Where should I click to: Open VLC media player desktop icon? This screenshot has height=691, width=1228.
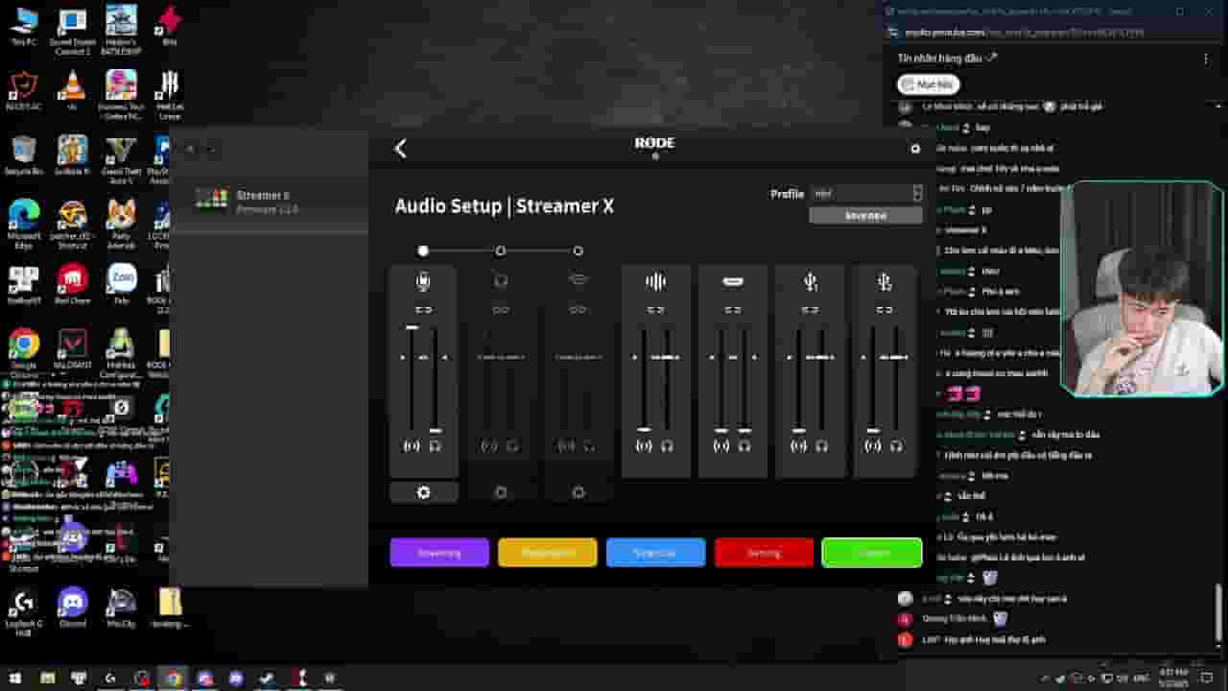[72, 91]
